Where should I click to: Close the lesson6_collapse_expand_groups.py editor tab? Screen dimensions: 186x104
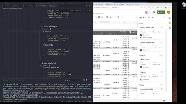click(x=57, y=6)
